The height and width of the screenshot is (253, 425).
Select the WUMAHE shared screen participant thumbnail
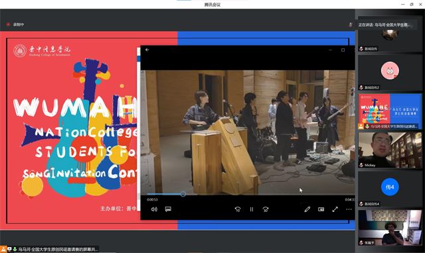point(390,111)
